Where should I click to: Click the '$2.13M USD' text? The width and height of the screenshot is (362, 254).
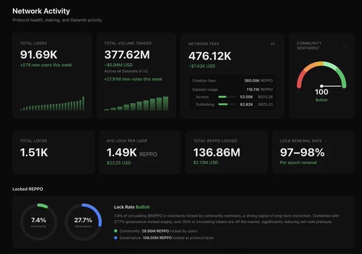point(205,162)
